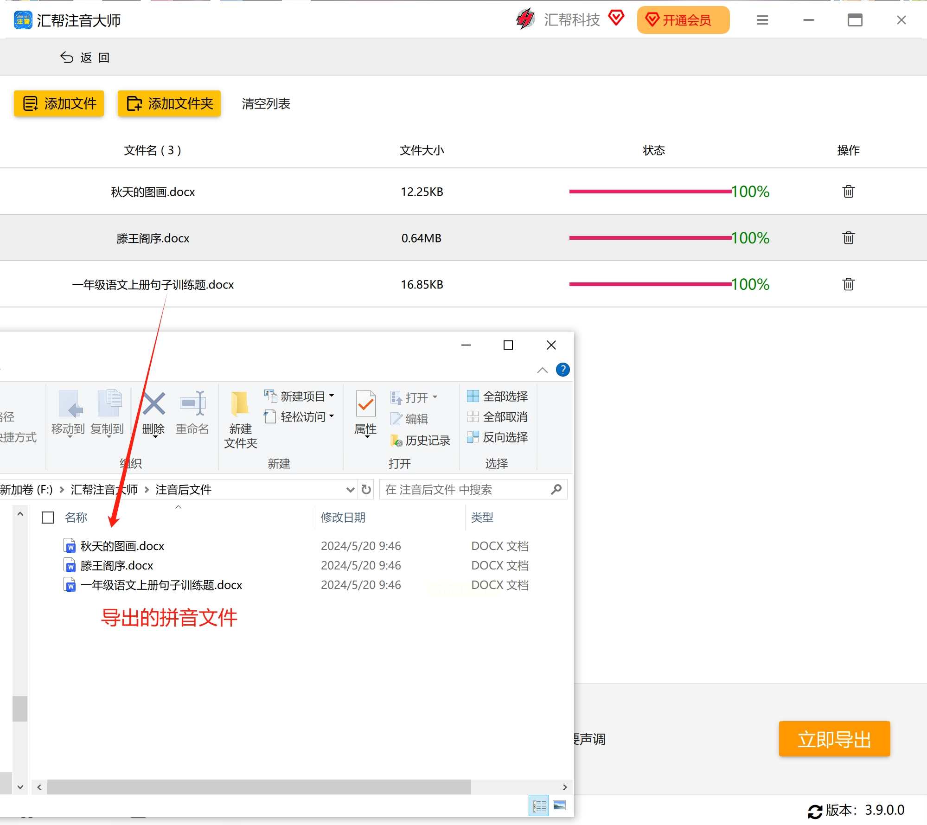This screenshot has width=927, height=825.
Task: Delete 秋天的图画.docx with its trash icon
Action: pyautogui.click(x=848, y=192)
